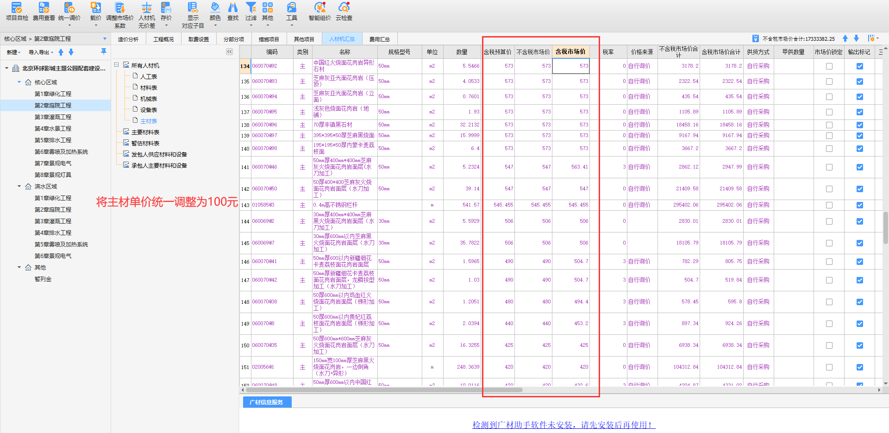Switch to the 措施项目 tab
889x433 pixels.
pyautogui.click(x=269, y=39)
